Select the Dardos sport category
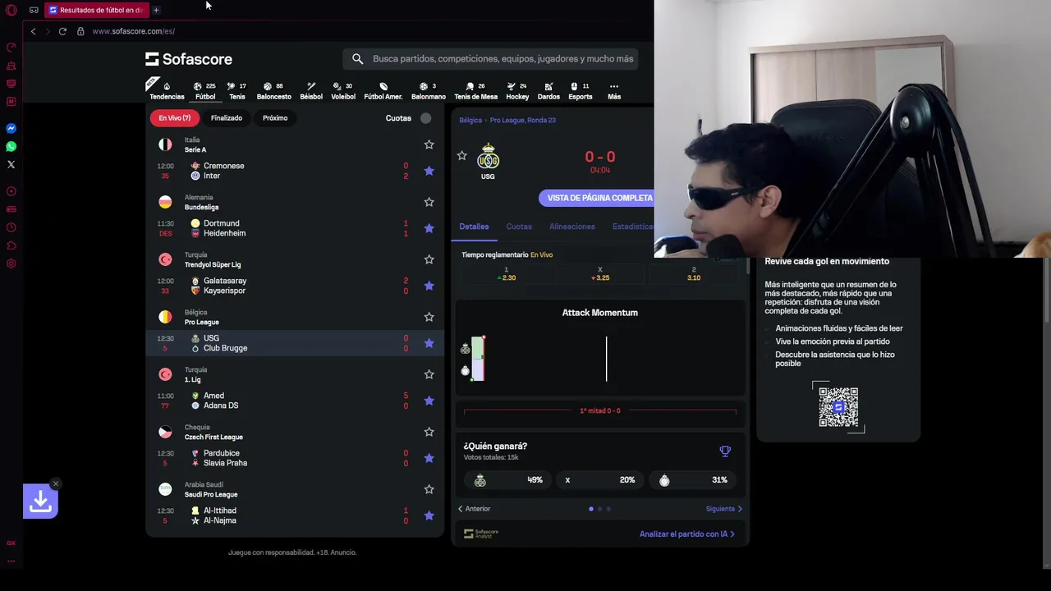This screenshot has height=591, width=1051. tap(548, 90)
